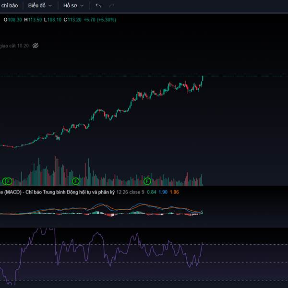Open the chỉ báo indicators menu
This screenshot has width=288, height=288.
[10, 6]
